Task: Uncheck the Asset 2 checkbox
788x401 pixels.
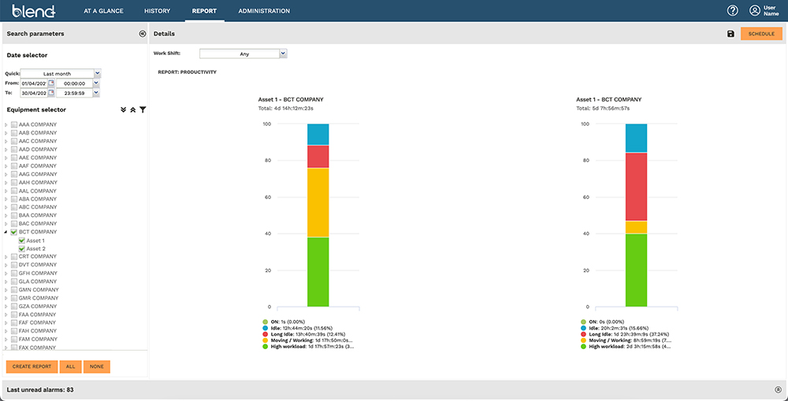Action: tap(21, 248)
